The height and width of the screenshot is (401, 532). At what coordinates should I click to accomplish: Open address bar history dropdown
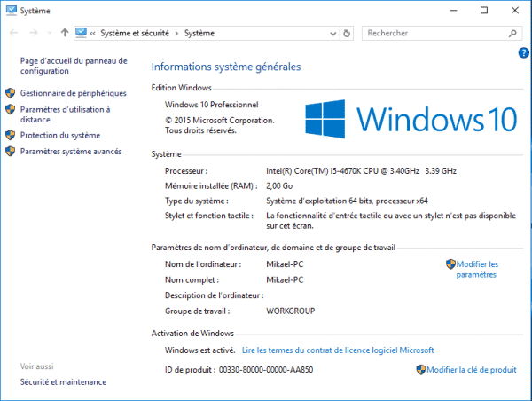coord(333,34)
